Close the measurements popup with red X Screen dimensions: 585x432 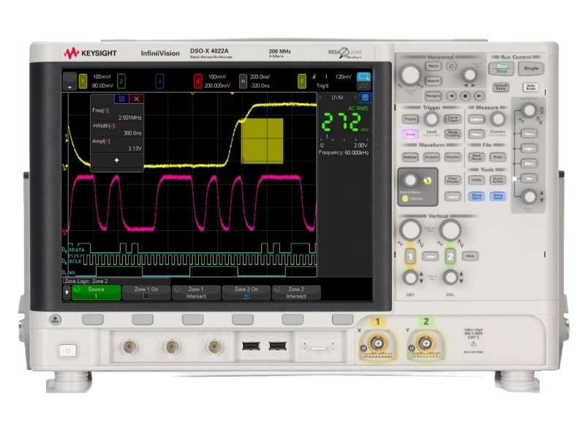(x=136, y=99)
